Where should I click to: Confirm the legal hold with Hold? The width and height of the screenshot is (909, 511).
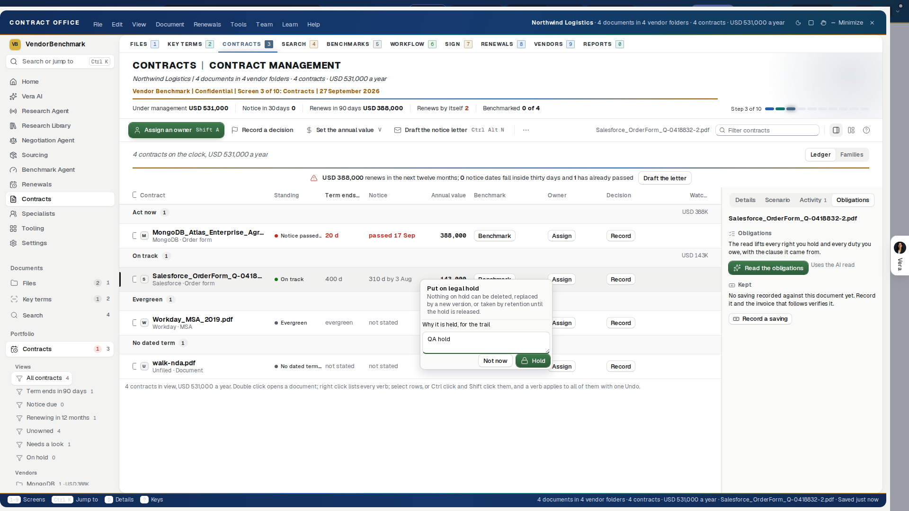(x=533, y=361)
